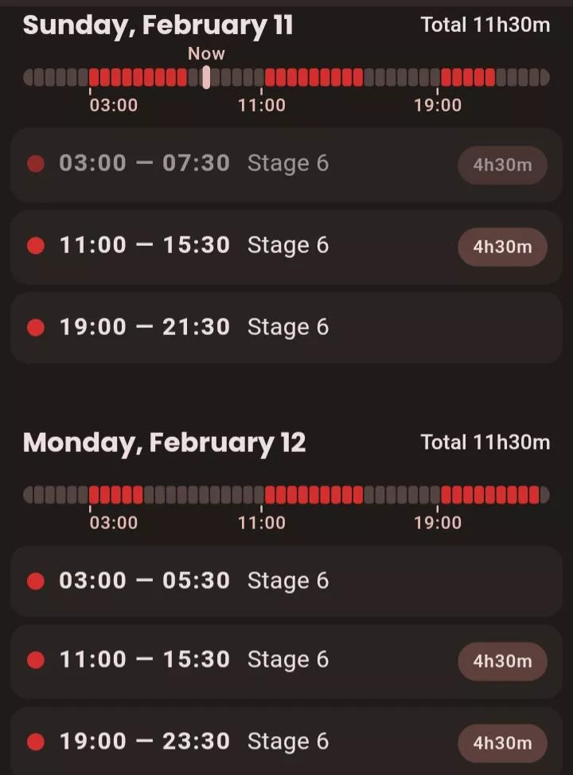Open the Sunday 19:00 – 21:30 Stage 6 entry
This screenshot has width=573, height=775.
tap(286, 328)
